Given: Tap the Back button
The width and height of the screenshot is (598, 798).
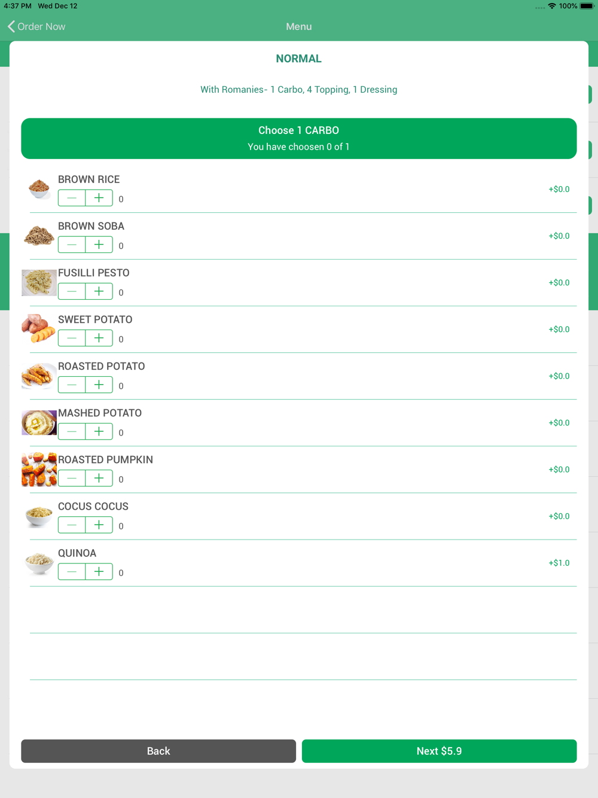Looking at the screenshot, I should (158, 751).
